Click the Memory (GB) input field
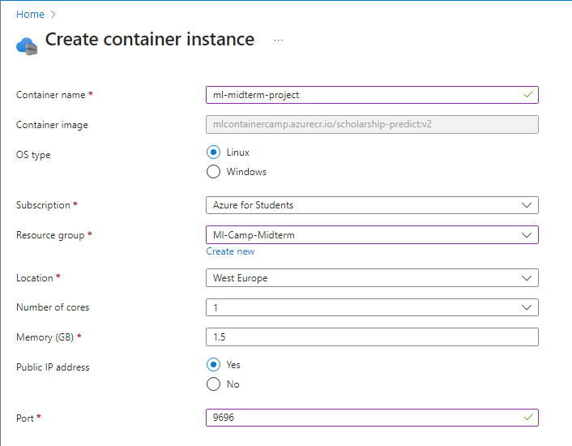The height and width of the screenshot is (446, 572). coord(372,337)
